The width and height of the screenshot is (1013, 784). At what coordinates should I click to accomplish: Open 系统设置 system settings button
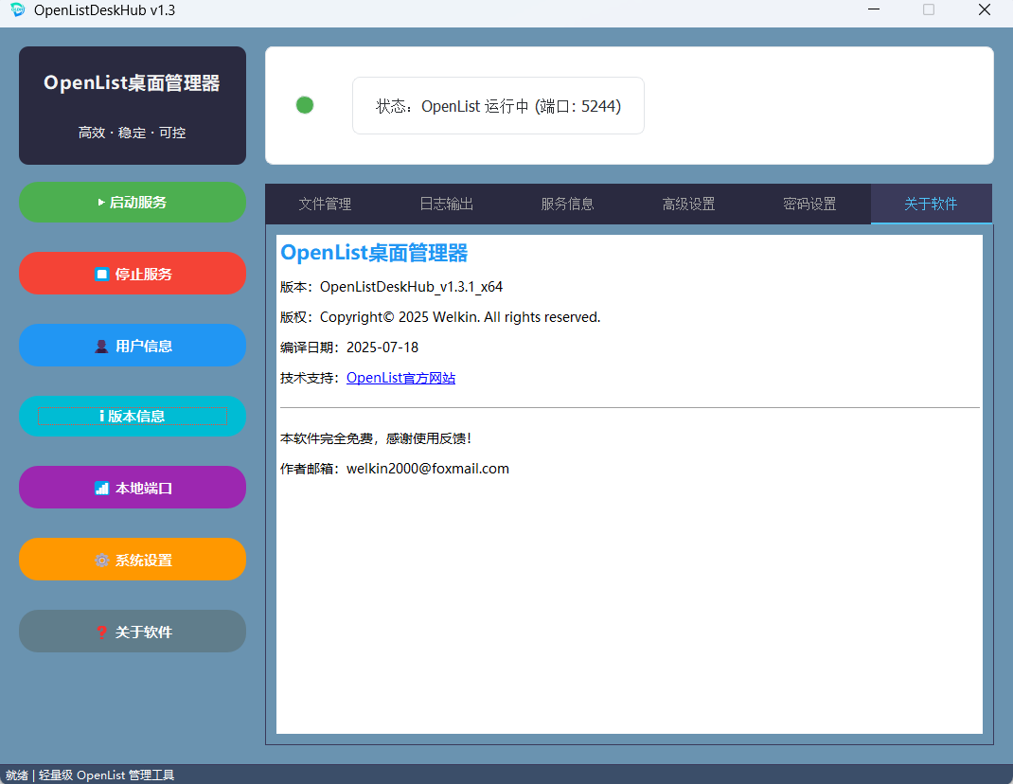click(x=133, y=559)
